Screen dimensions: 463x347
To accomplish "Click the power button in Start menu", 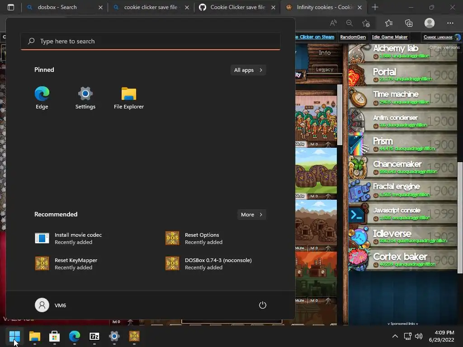I will [x=263, y=305].
